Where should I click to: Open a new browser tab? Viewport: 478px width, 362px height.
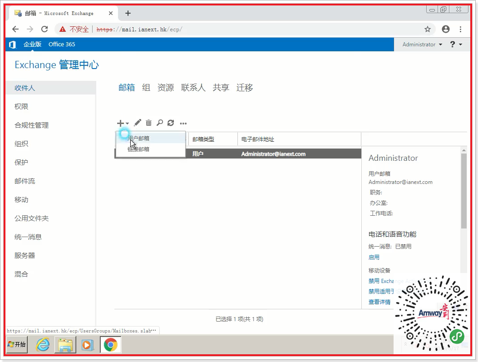tap(128, 13)
